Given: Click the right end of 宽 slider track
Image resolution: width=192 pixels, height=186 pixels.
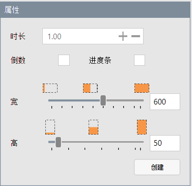Looking at the screenshot, I should coord(143,100).
